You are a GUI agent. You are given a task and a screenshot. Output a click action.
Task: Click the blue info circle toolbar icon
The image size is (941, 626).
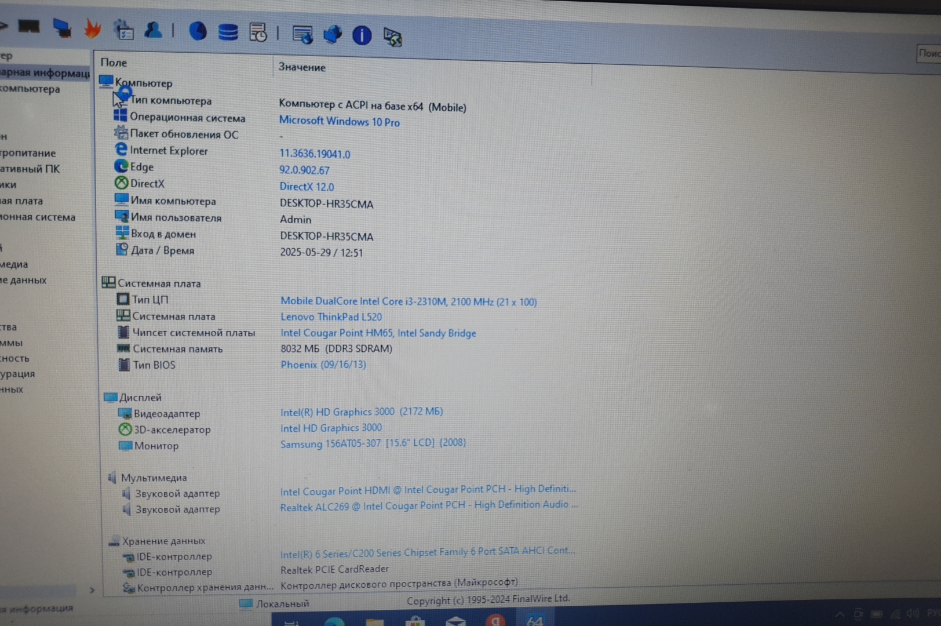click(x=362, y=35)
